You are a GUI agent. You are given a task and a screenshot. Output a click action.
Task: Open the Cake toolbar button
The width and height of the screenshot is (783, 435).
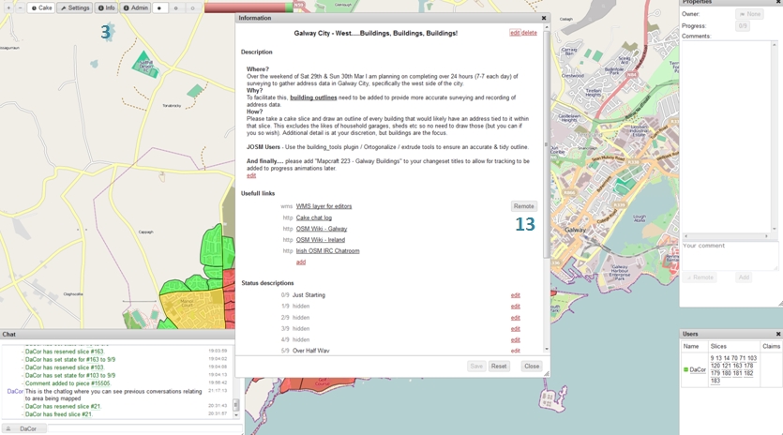tap(41, 7)
